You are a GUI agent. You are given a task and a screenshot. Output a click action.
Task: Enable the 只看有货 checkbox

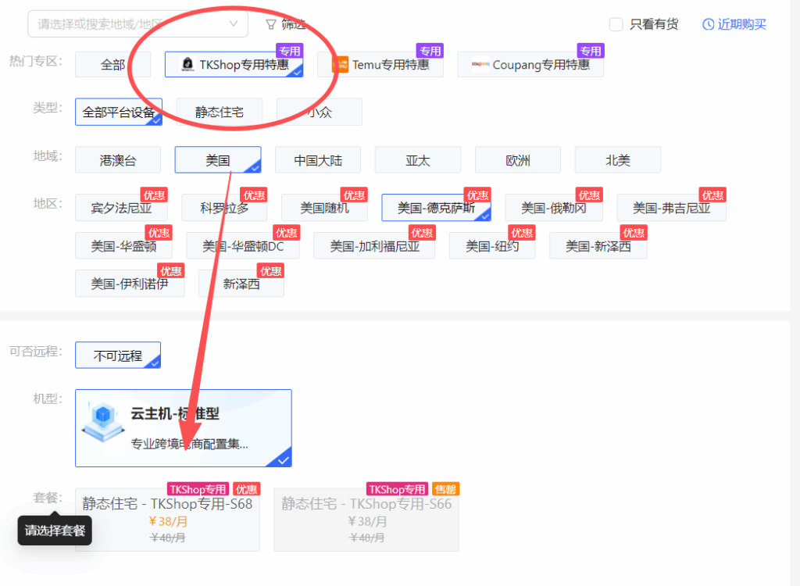coord(615,24)
